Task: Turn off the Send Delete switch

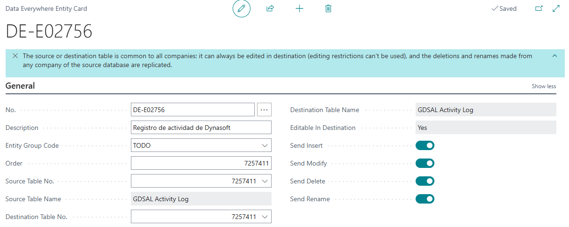Action: click(425, 181)
